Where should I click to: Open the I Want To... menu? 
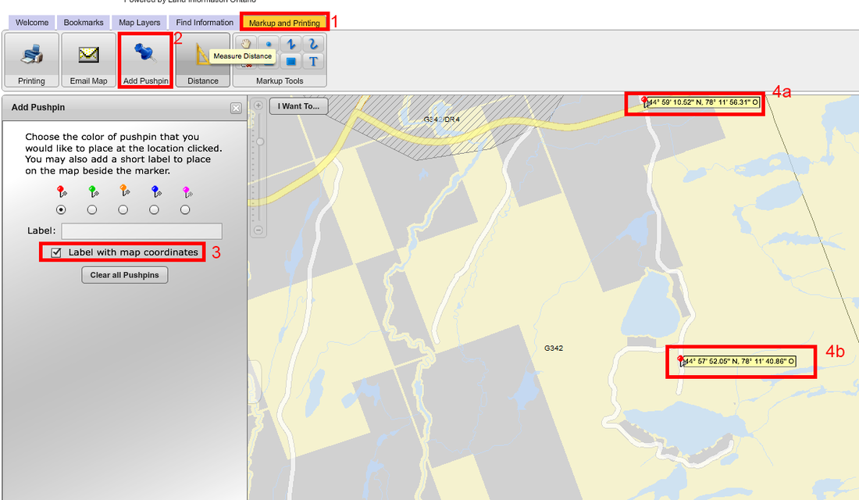298,106
